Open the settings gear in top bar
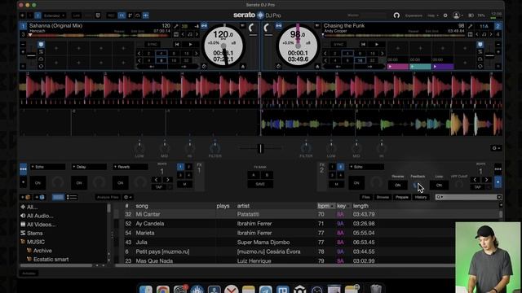The image size is (522, 293). pos(445,15)
